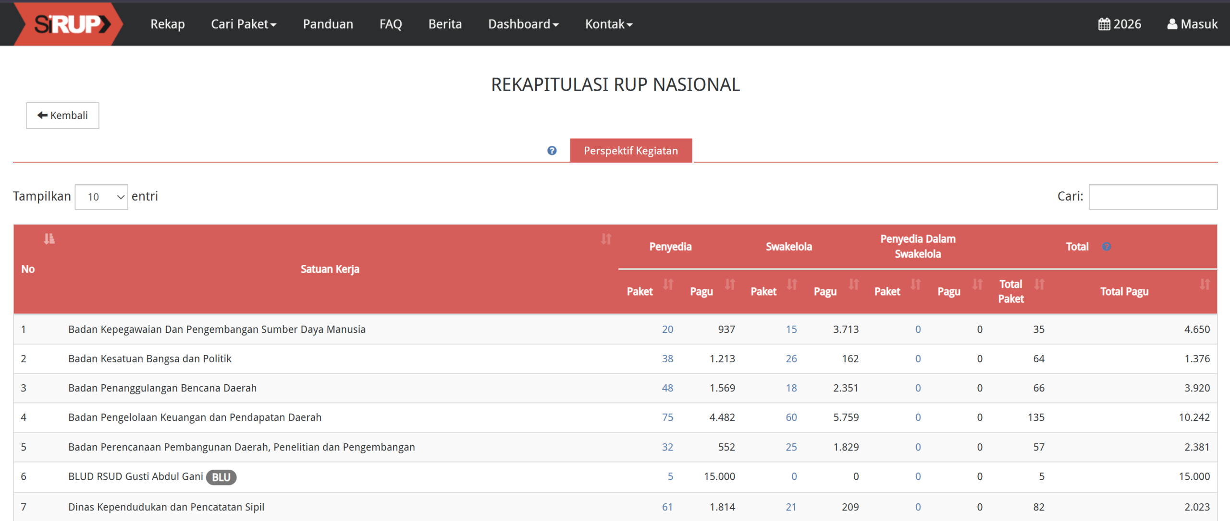Click the 2026 calendar year selector

pyautogui.click(x=1119, y=24)
